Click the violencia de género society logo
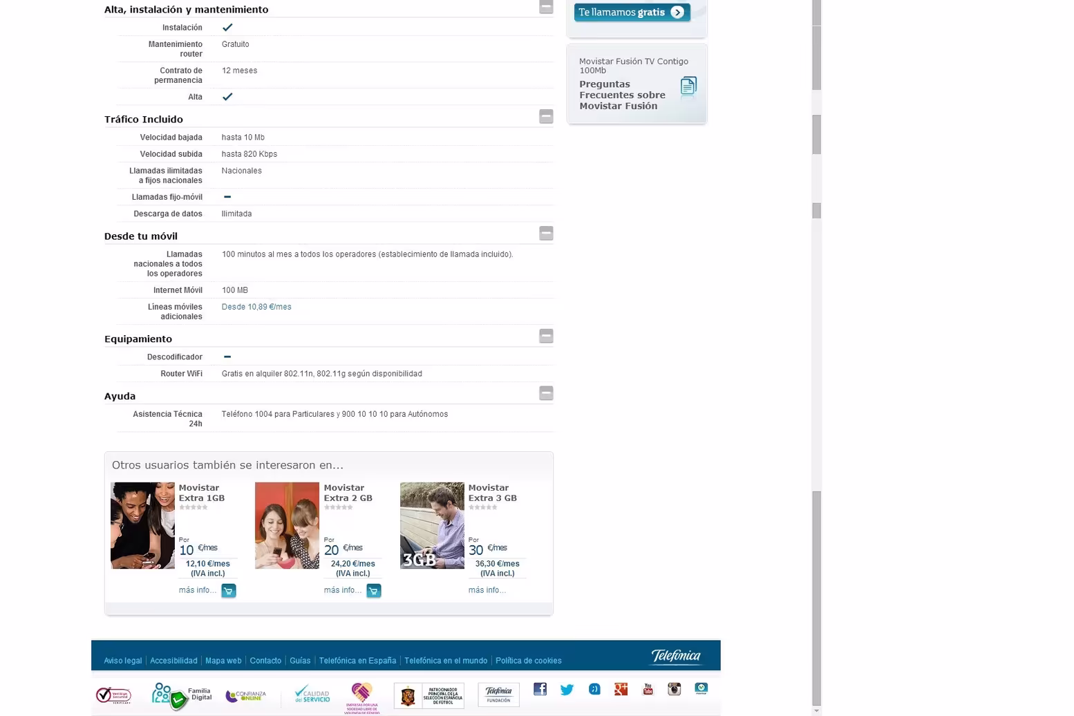 point(362,698)
